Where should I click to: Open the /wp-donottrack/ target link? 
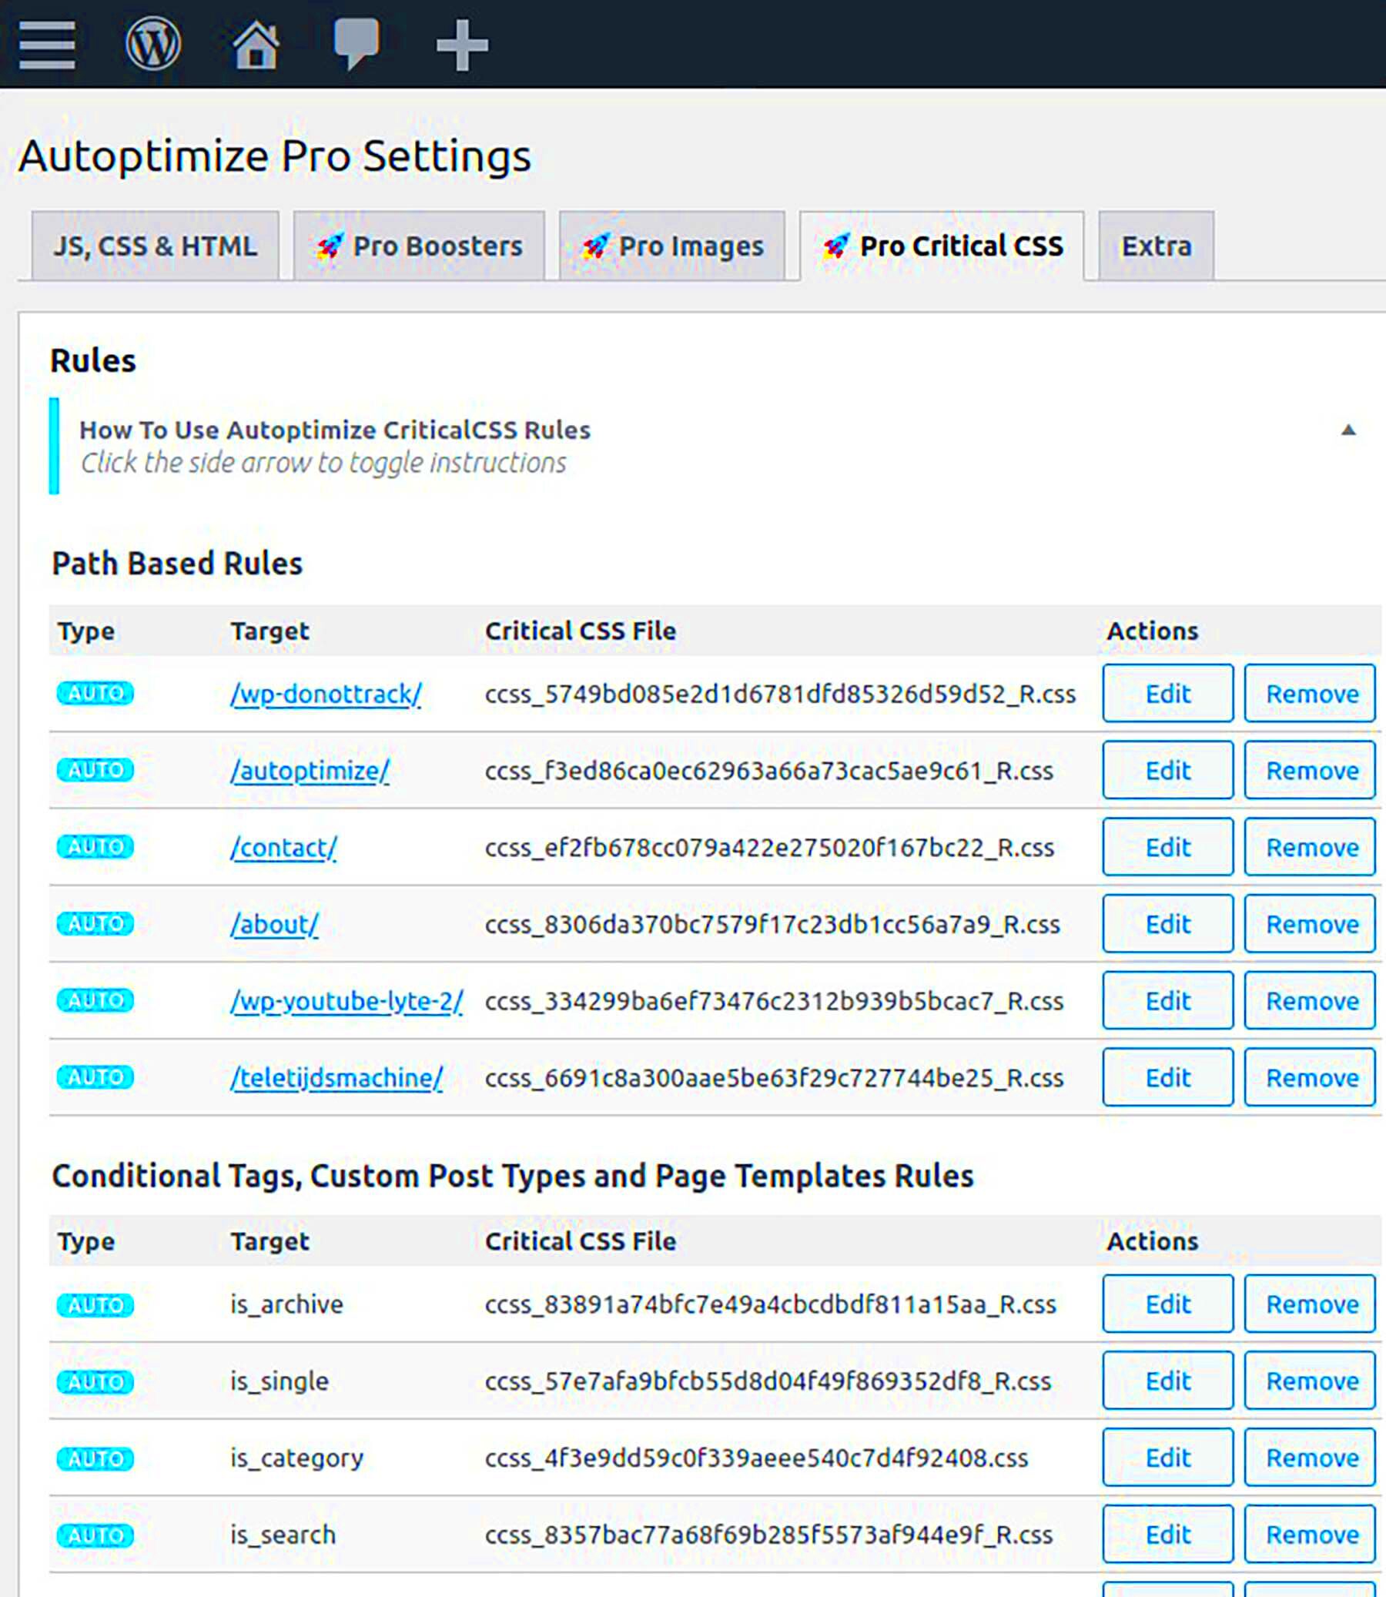click(326, 694)
